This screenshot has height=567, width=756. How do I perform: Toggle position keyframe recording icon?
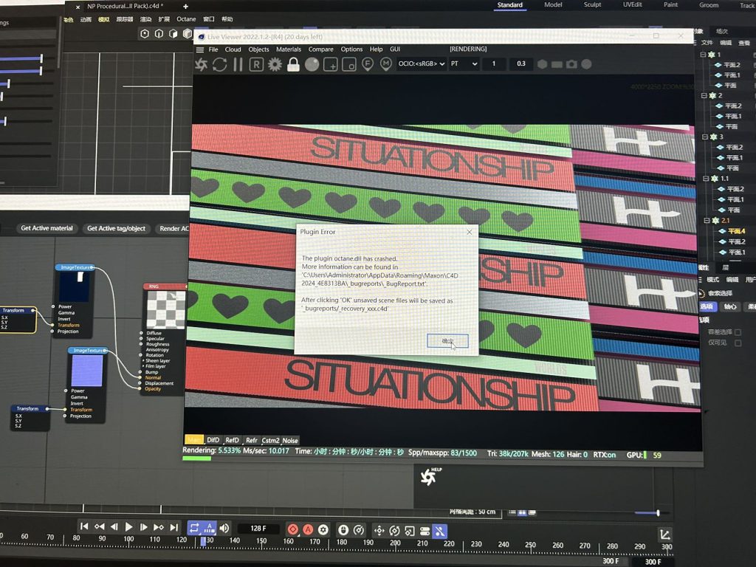379,531
